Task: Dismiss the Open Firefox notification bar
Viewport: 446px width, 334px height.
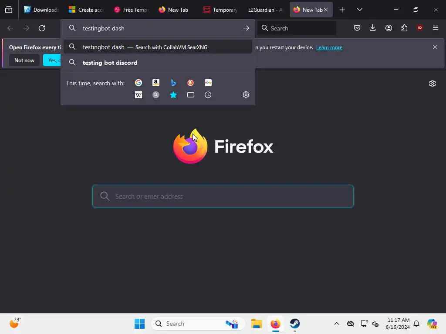Action: (x=435, y=47)
